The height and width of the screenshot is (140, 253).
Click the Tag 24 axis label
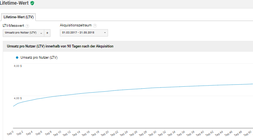[124, 133]
